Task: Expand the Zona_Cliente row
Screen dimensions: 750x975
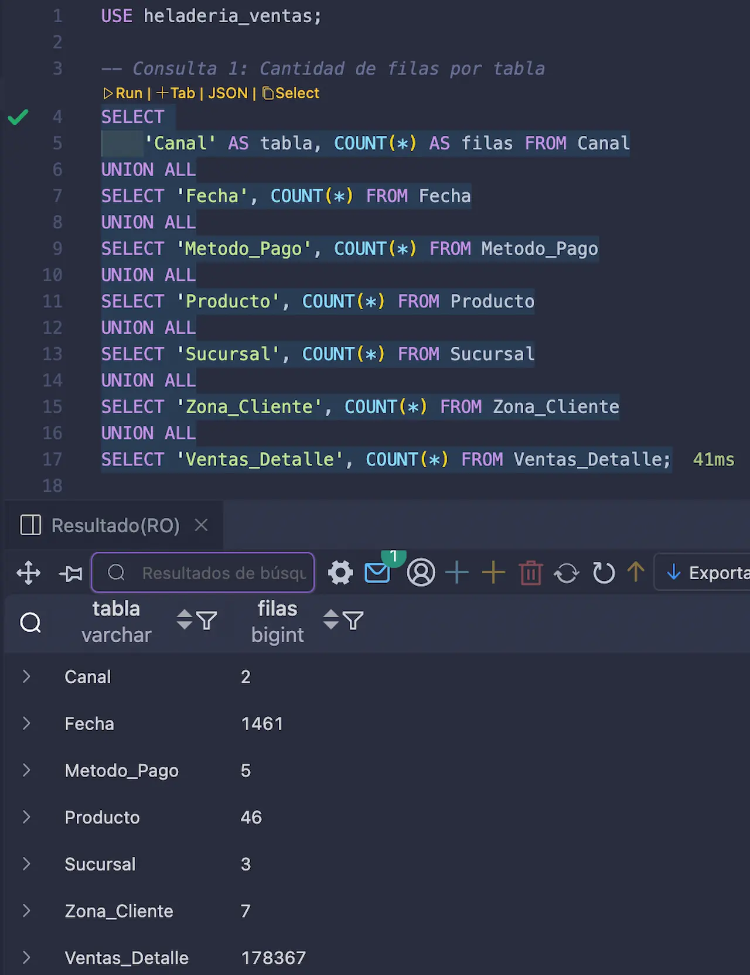Action: pos(26,911)
